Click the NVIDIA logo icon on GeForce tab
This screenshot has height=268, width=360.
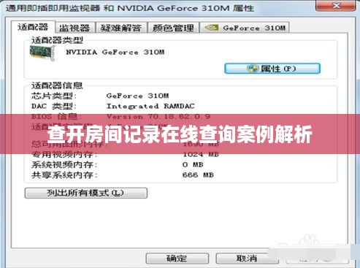[212, 28]
